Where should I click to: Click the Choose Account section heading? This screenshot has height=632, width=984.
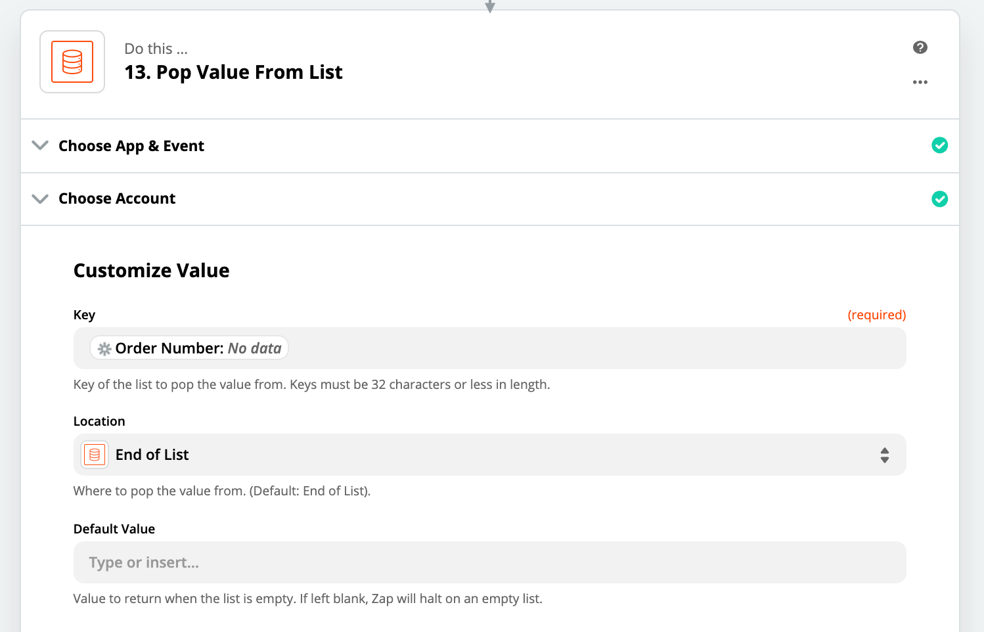(117, 198)
